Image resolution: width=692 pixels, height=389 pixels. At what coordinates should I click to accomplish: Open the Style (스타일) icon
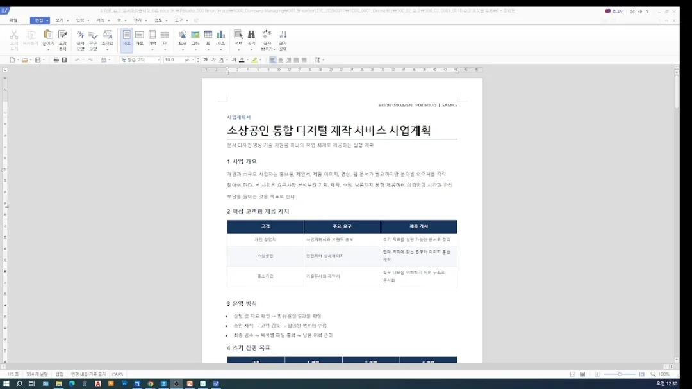pyautogui.click(x=108, y=35)
